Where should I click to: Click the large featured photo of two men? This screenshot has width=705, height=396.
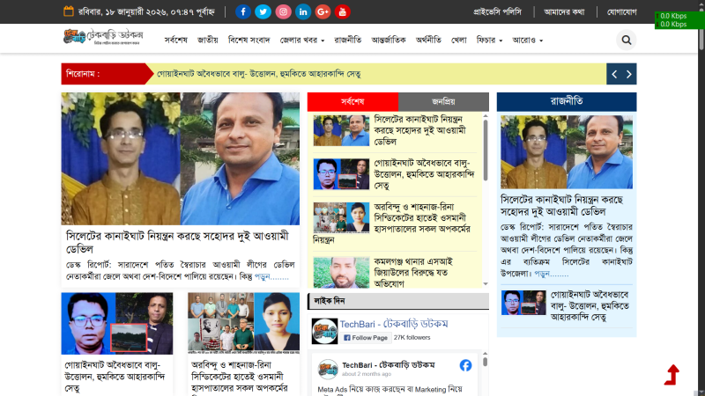click(181, 158)
